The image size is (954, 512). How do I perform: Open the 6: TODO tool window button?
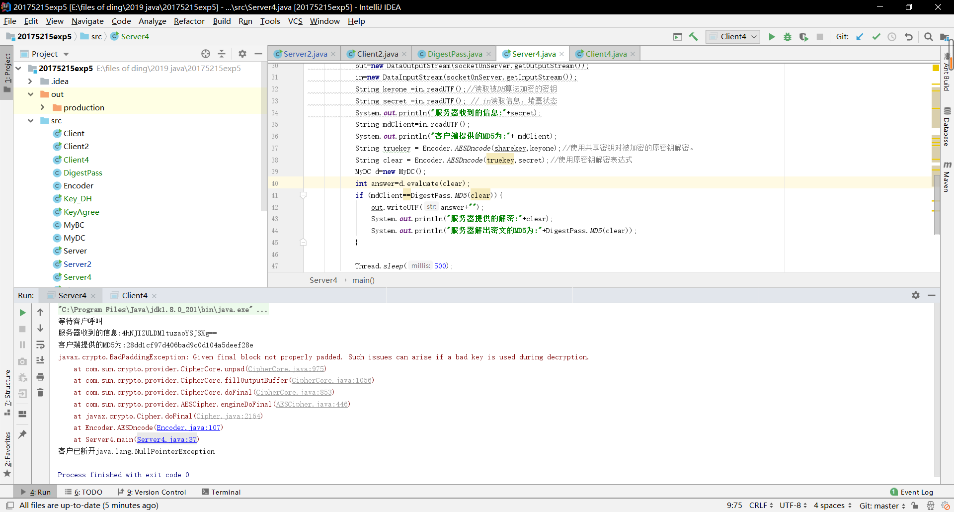click(83, 492)
